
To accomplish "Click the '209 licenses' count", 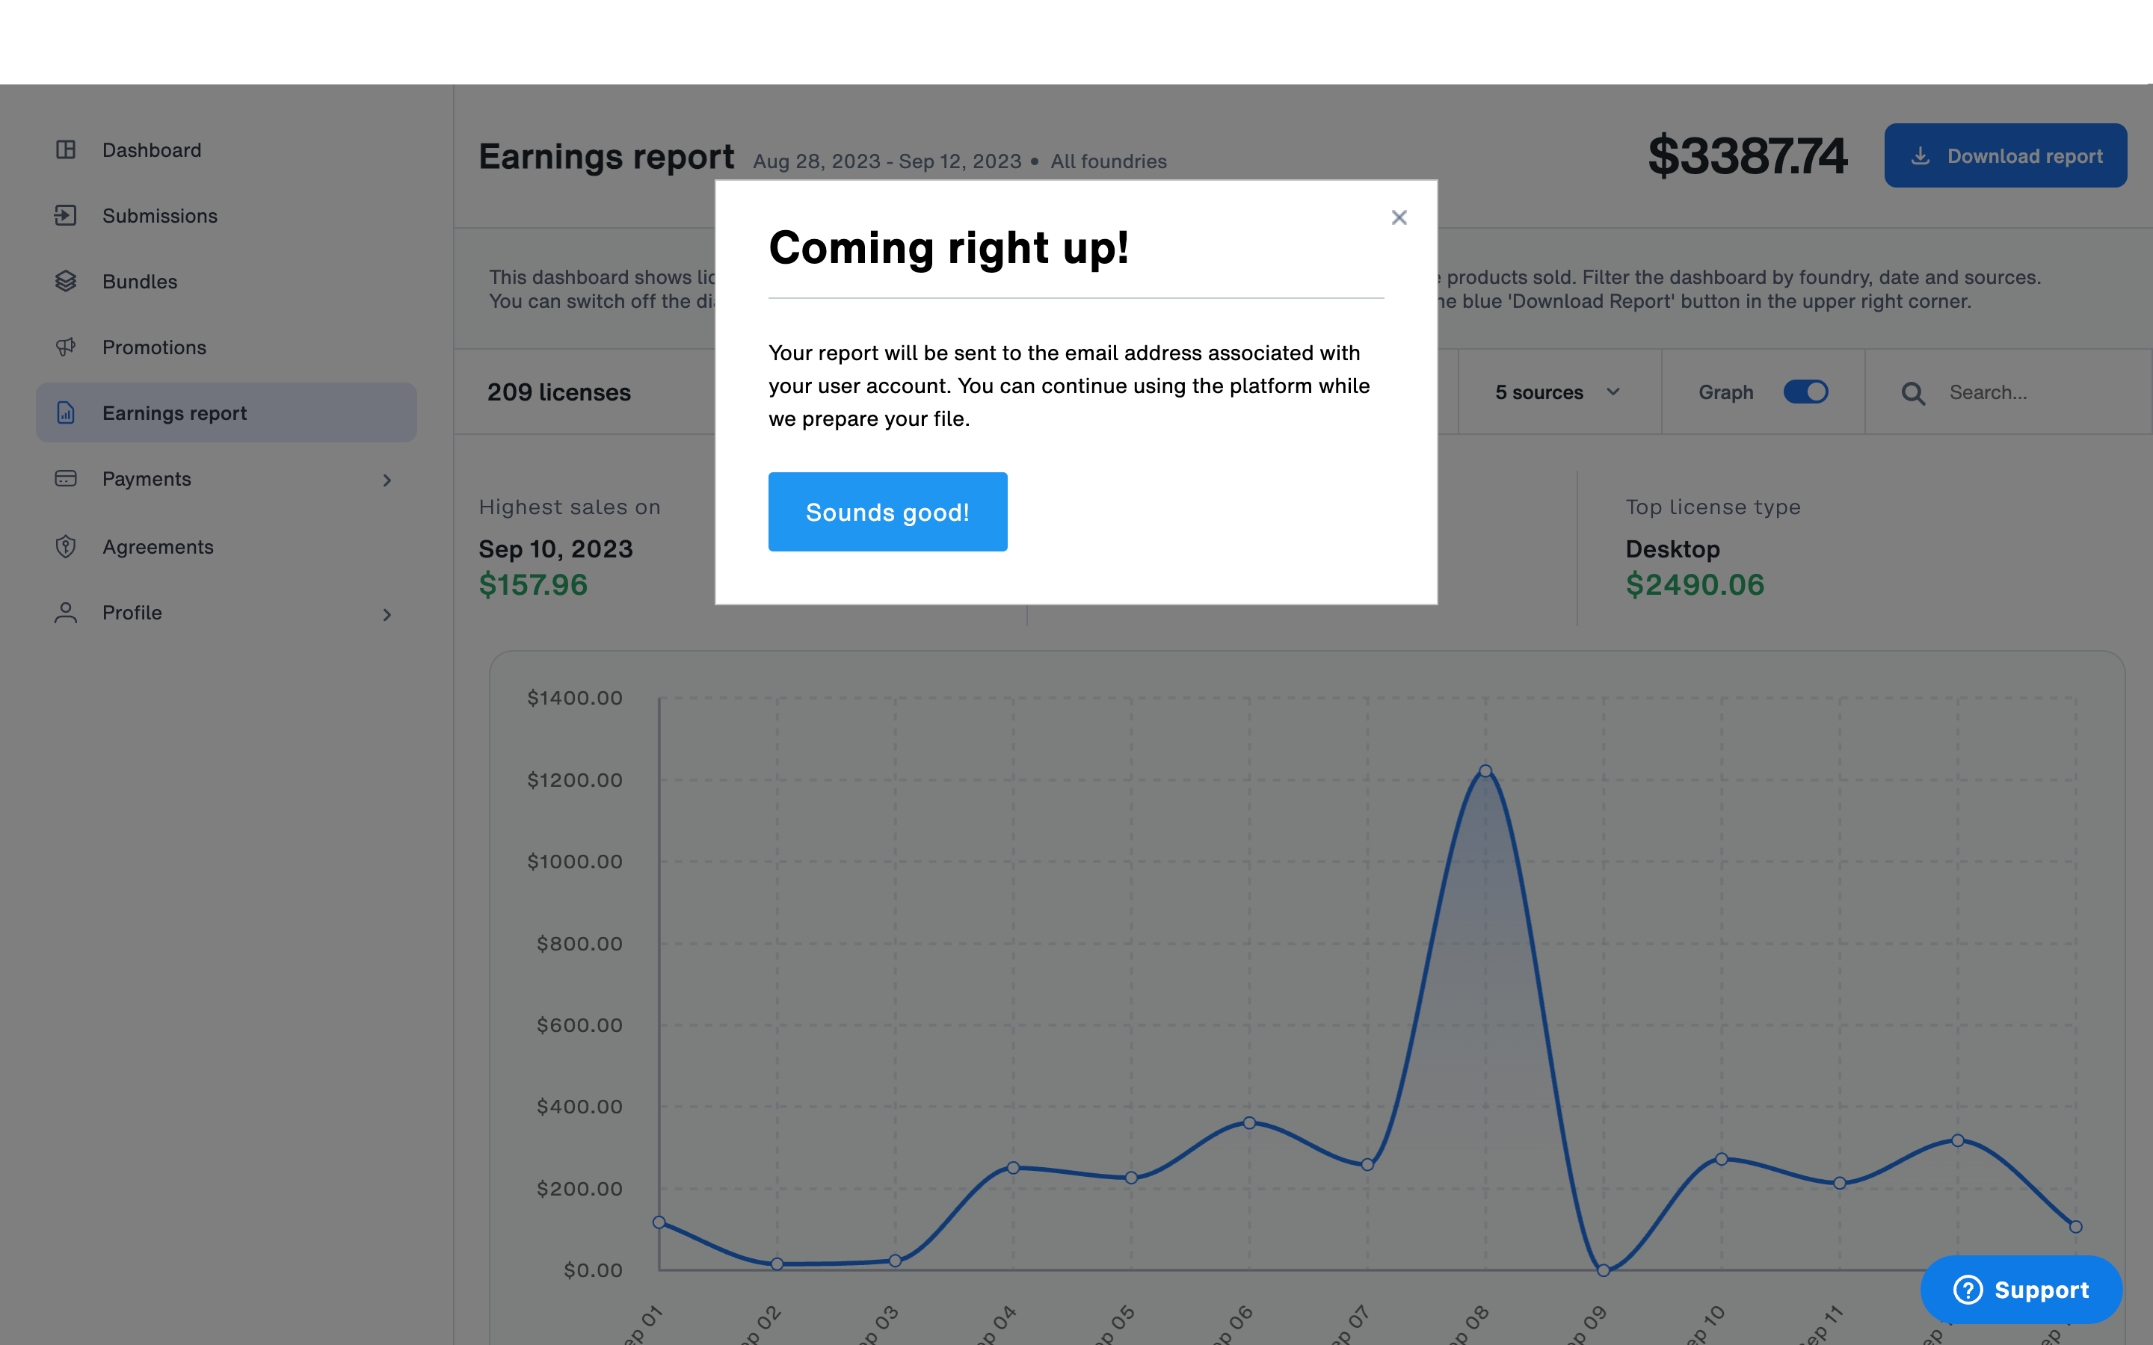I will coord(558,392).
